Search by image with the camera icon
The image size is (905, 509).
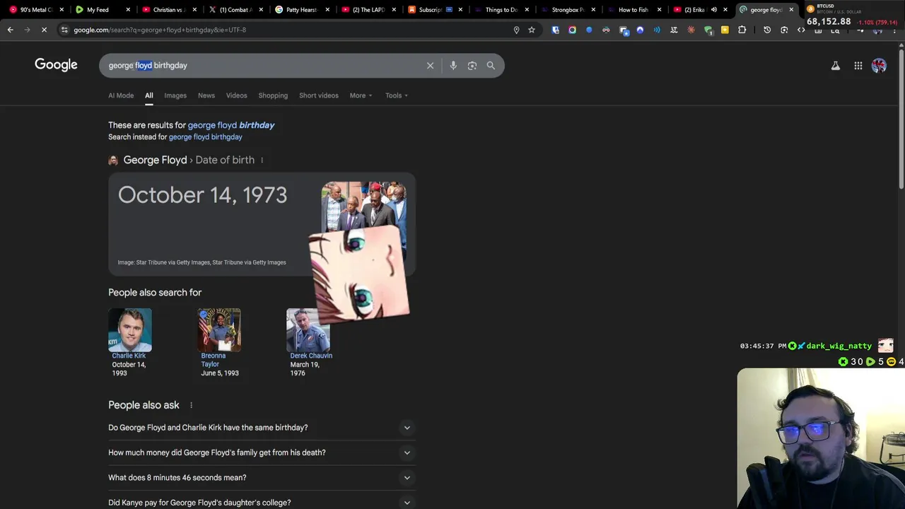(x=472, y=65)
